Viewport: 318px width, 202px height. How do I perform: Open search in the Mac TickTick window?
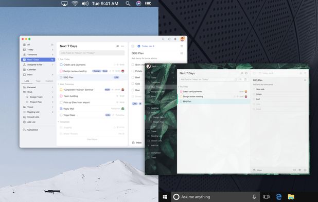click(163, 39)
